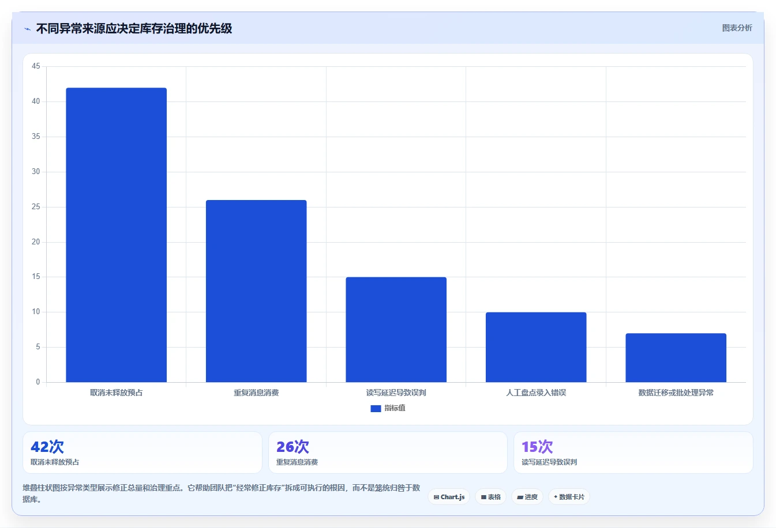Click the sparkle icon in 数据卡片 tag

click(556, 497)
